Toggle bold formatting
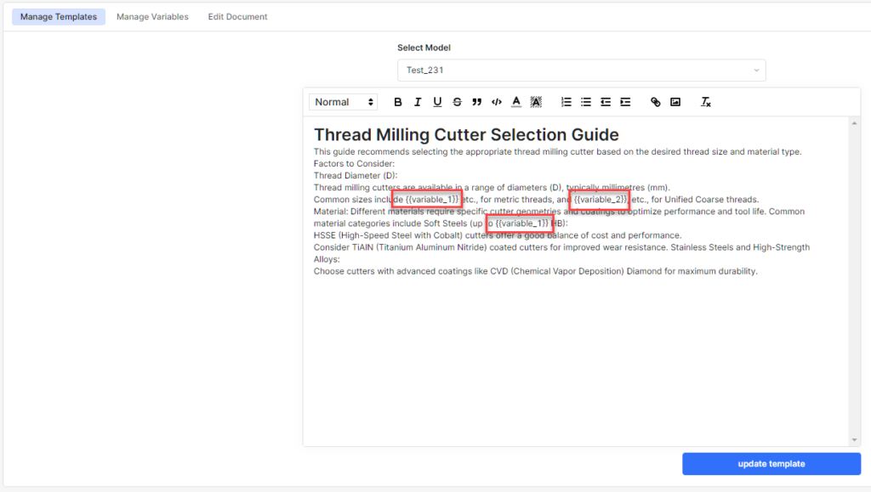The height and width of the screenshot is (492, 871). 397,101
